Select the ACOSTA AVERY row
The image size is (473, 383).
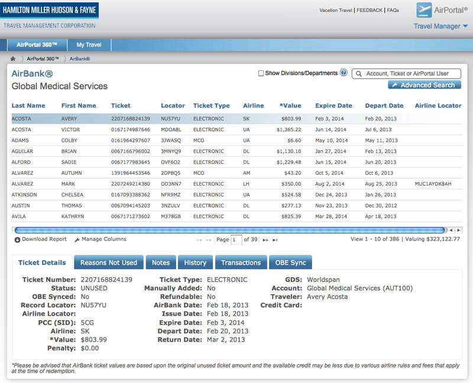point(237,119)
